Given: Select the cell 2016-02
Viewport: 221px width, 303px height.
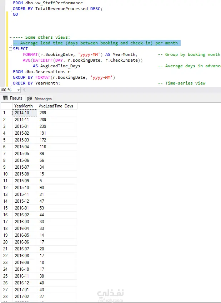Looking at the screenshot, I should pyautogui.click(x=25, y=215).
